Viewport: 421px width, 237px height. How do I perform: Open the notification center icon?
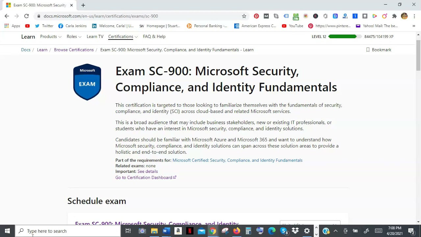(x=411, y=231)
